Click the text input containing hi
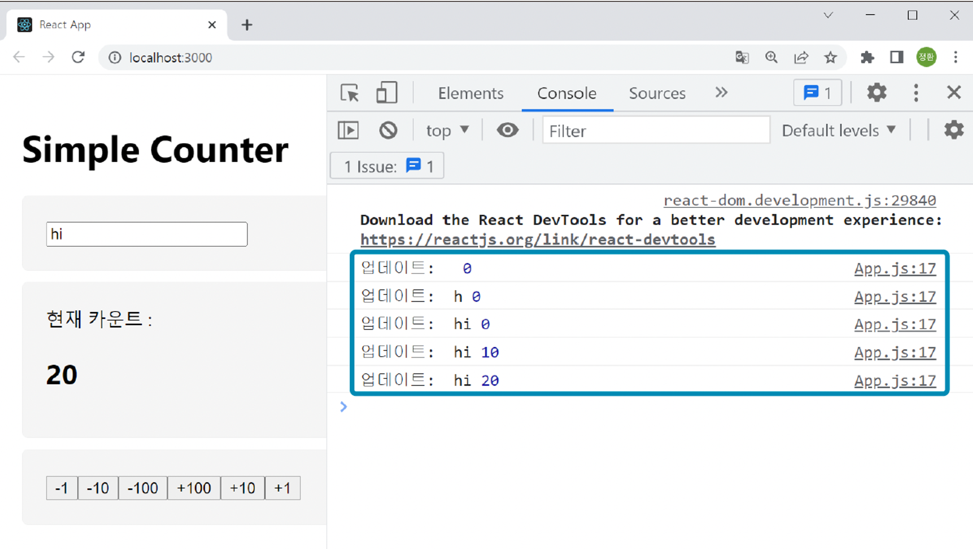The image size is (973, 549). click(146, 234)
